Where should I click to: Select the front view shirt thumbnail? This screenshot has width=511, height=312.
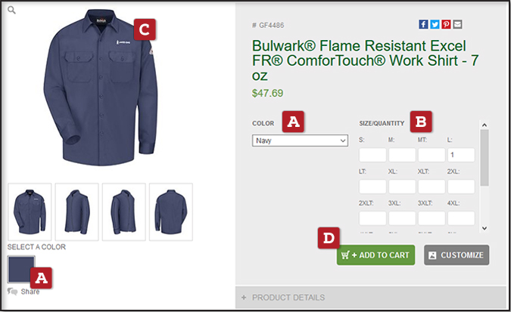[30, 212]
